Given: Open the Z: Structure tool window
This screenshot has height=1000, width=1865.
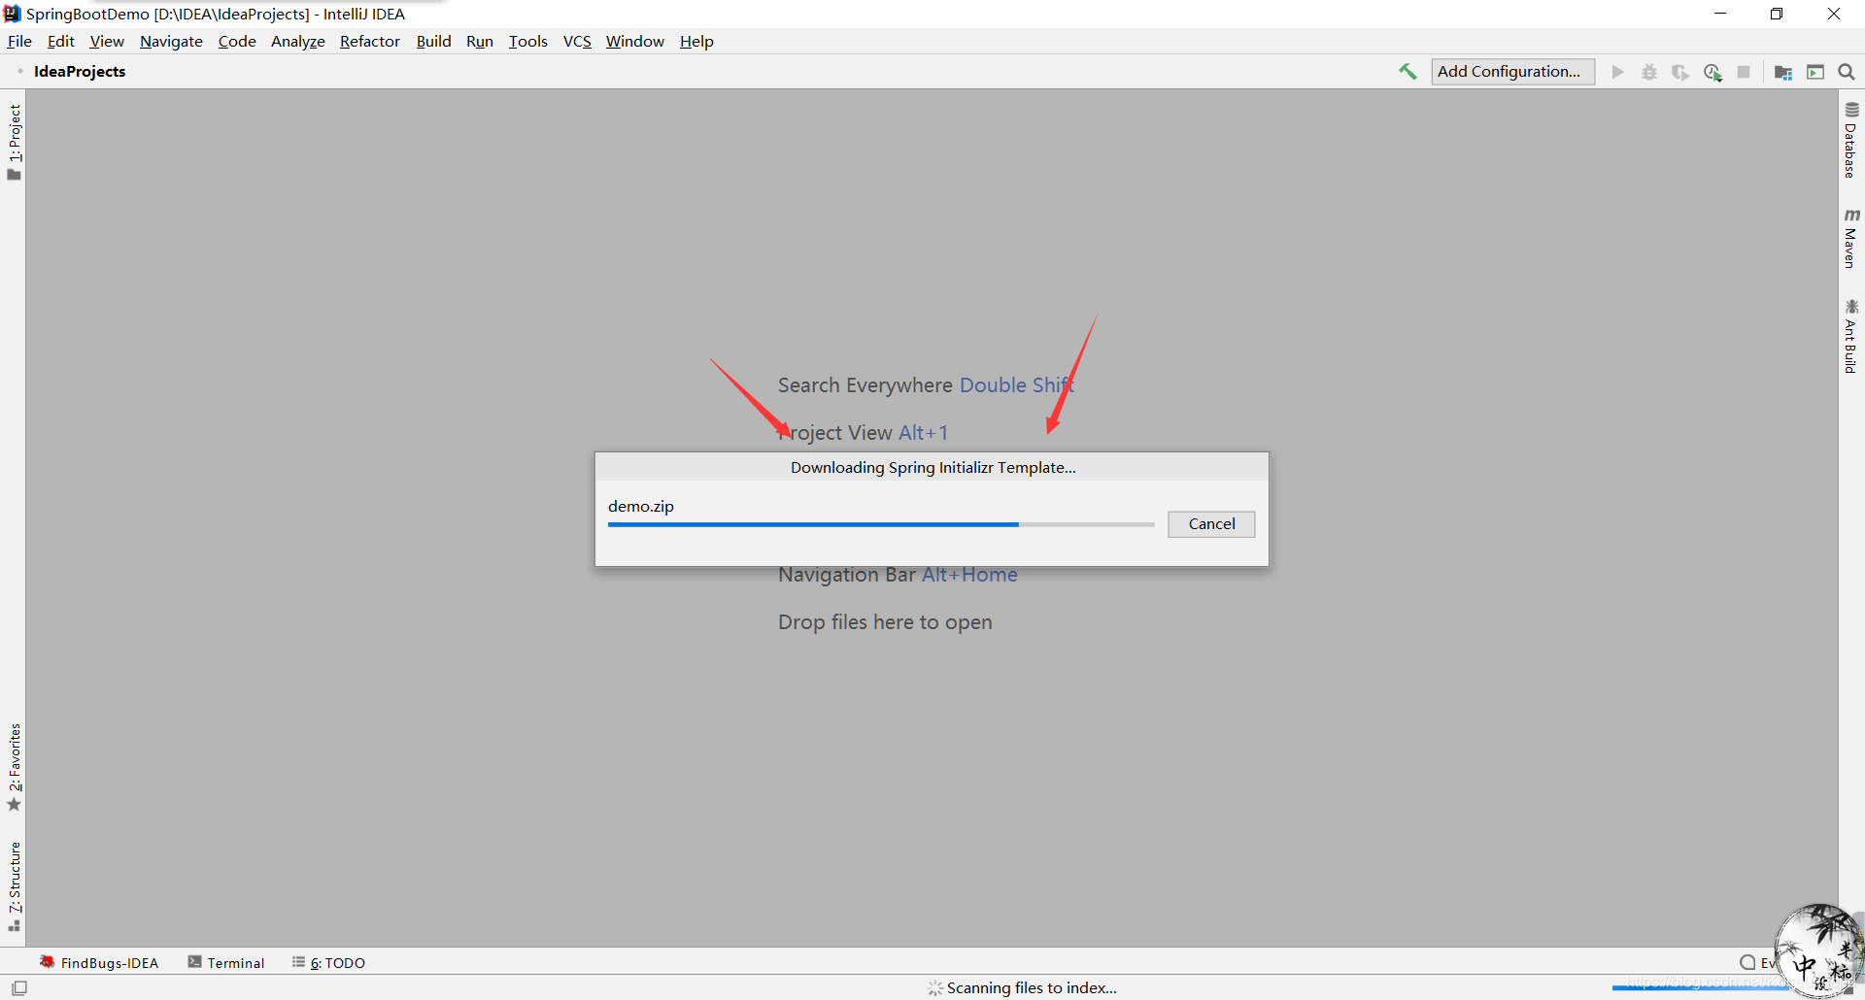Looking at the screenshot, I should (14, 885).
